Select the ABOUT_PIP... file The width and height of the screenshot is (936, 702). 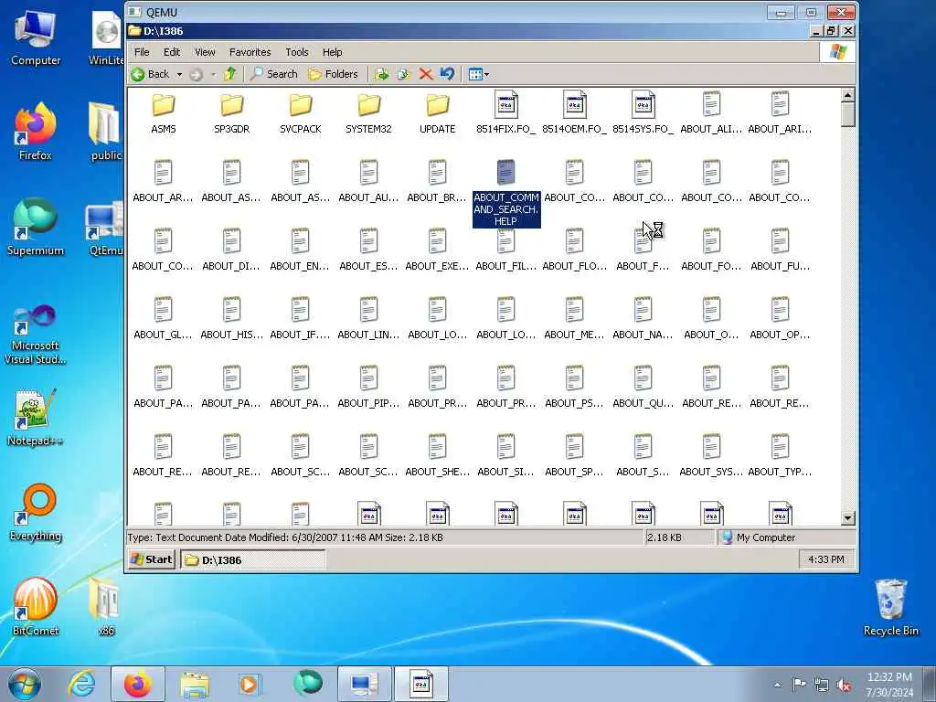click(369, 388)
